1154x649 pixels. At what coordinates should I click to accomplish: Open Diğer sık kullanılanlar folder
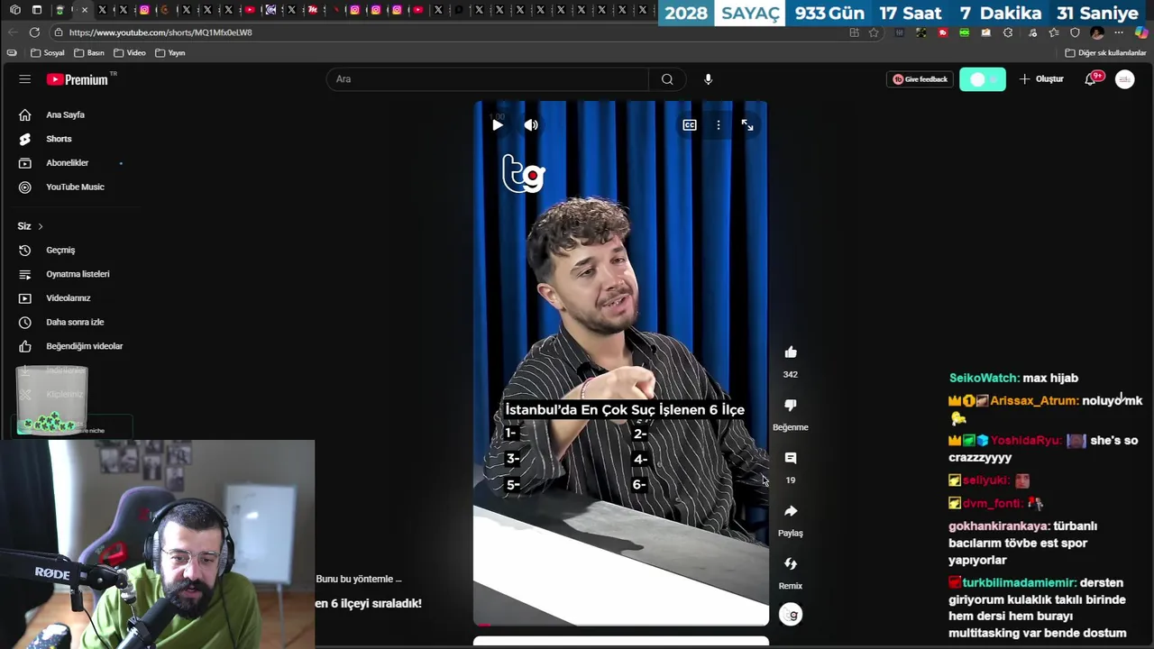[x=1106, y=53]
